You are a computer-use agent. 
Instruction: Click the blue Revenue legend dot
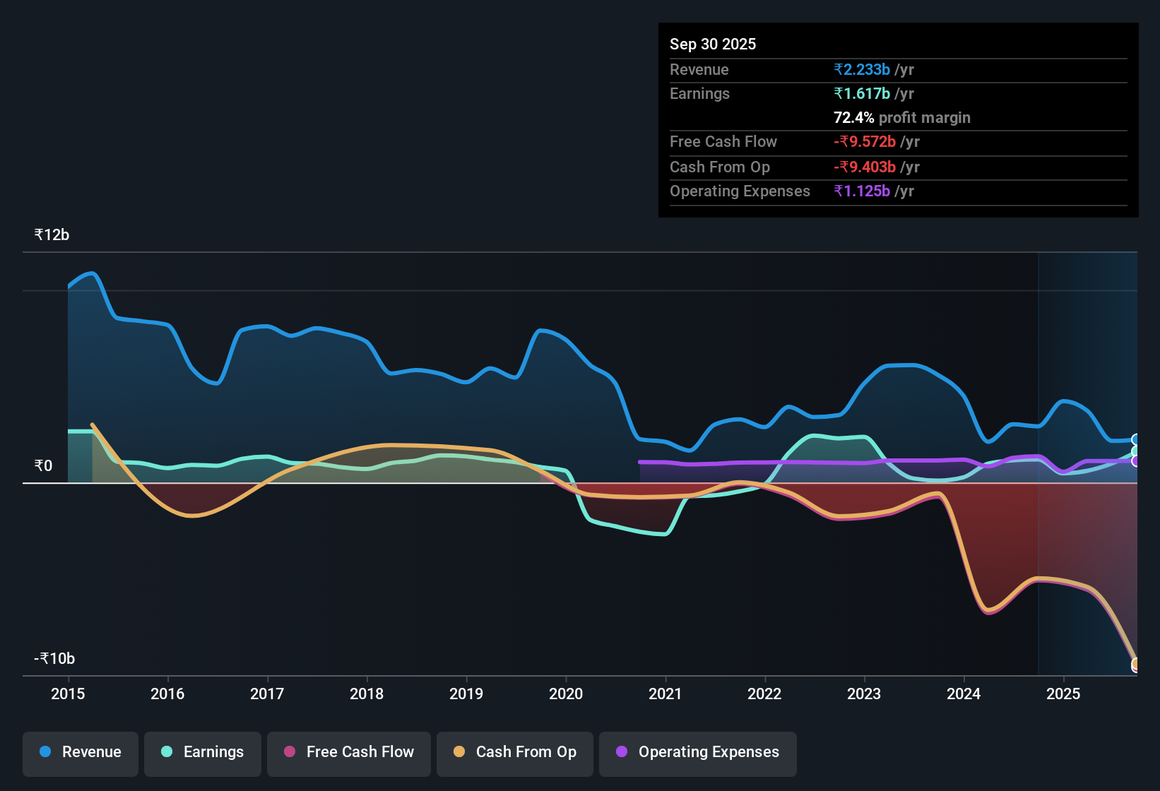click(45, 752)
